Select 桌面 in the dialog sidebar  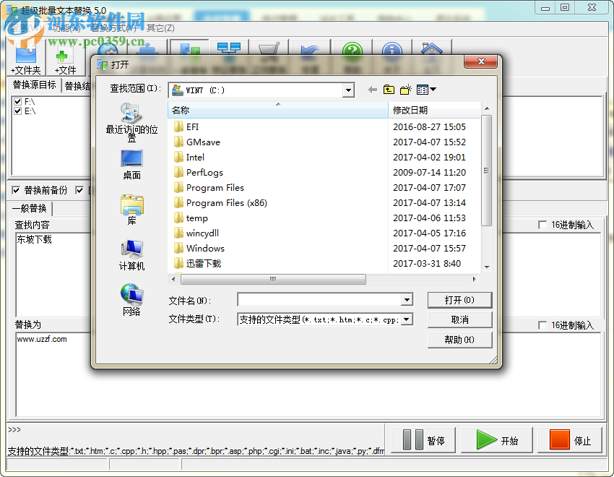[x=131, y=165]
